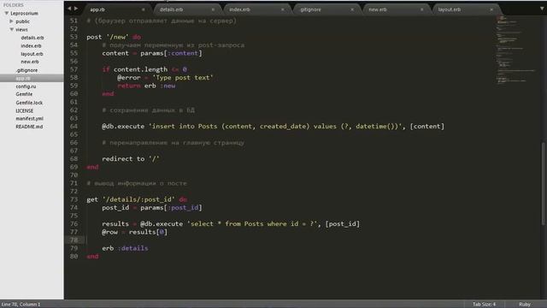Click the "post '/new' do" code line
This screenshot has width=547, height=308.
[x=114, y=37]
